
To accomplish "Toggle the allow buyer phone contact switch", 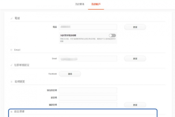I will (x=112, y=35).
